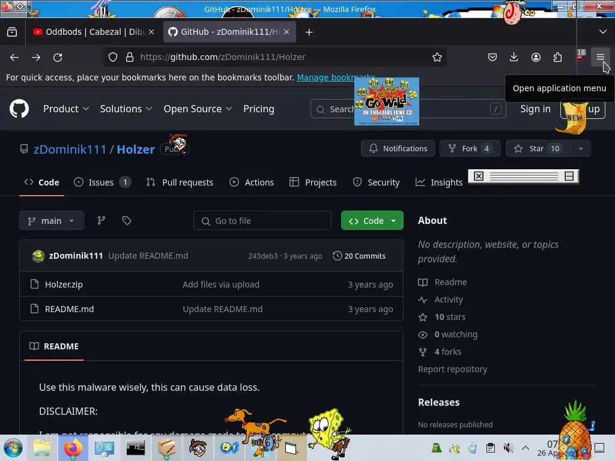This screenshot has width=615, height=461.
Task: Open the Star lists dropdown arrow
Action: pos(581,149)
